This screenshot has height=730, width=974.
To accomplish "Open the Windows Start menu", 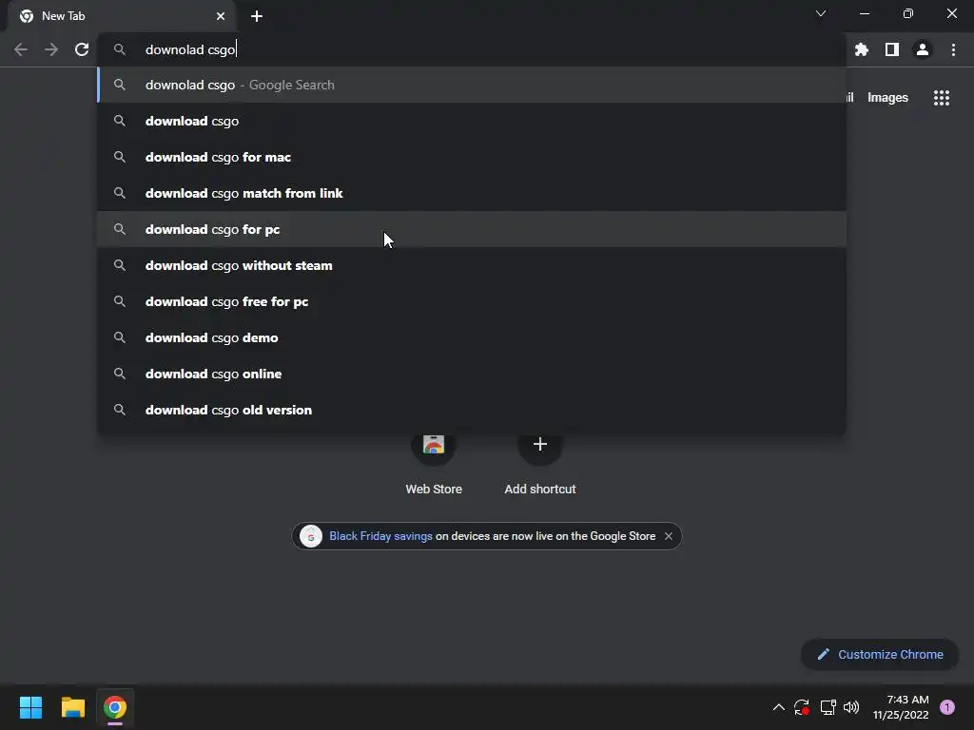I will pyautogui.click(x=30, y=707).
